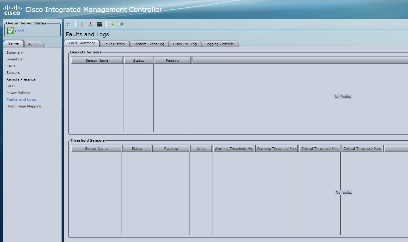Click the Warning Threshold Max column header
The height and width of the screenshot is (242, 408).
click(277, 149)
